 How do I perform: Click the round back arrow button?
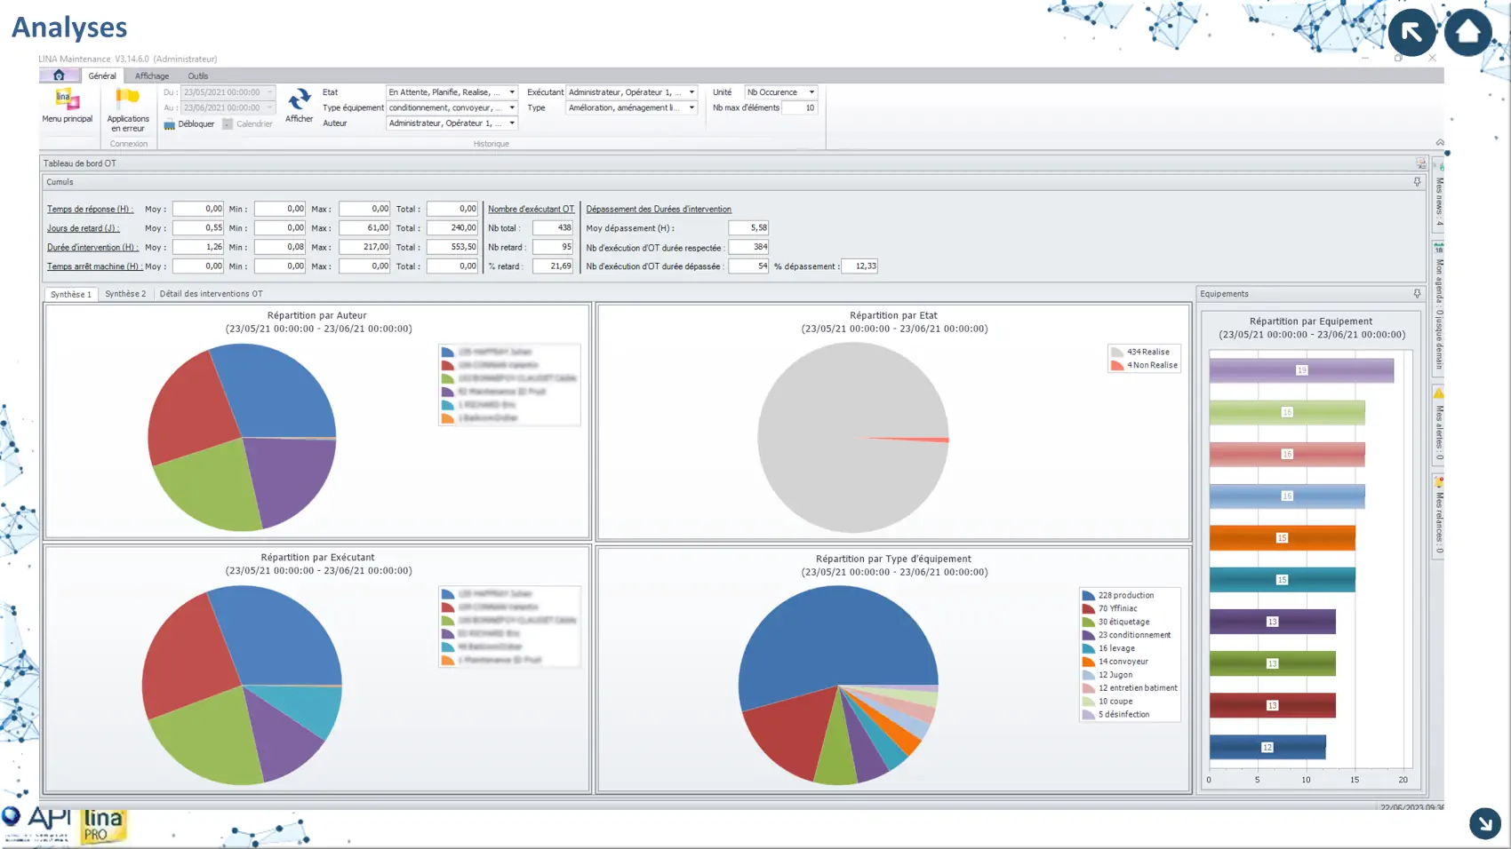coord(1411,32)
